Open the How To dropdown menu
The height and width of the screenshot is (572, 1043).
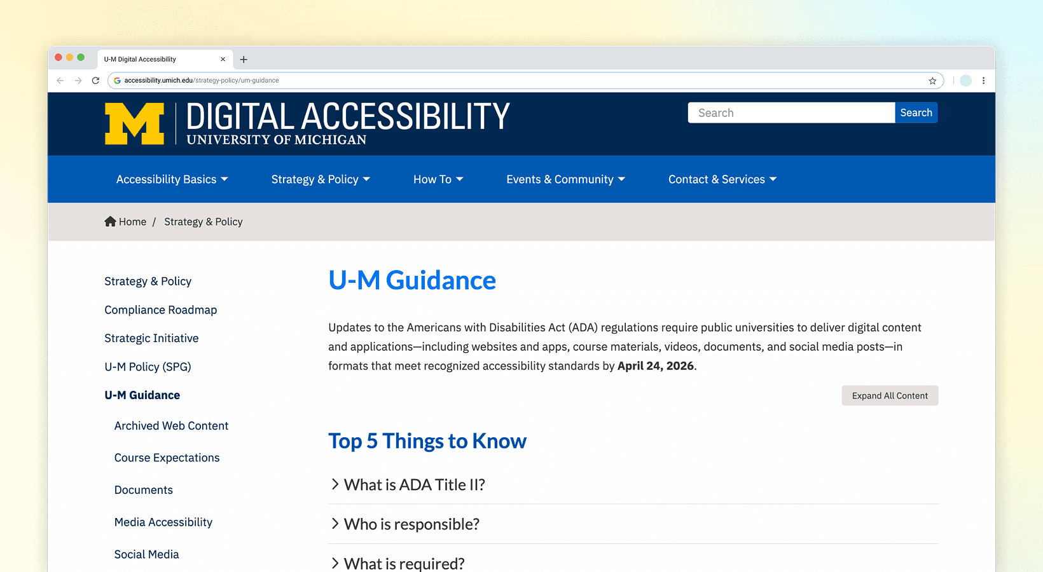438,179
